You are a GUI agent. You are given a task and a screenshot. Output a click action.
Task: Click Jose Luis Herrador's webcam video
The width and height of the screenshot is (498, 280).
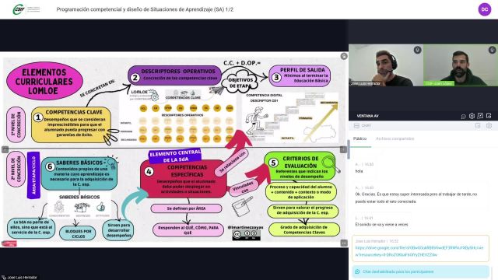pos(386,65)
